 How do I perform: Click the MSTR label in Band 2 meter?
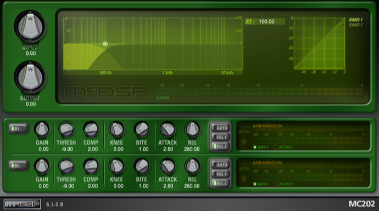(x=244, y=169)
